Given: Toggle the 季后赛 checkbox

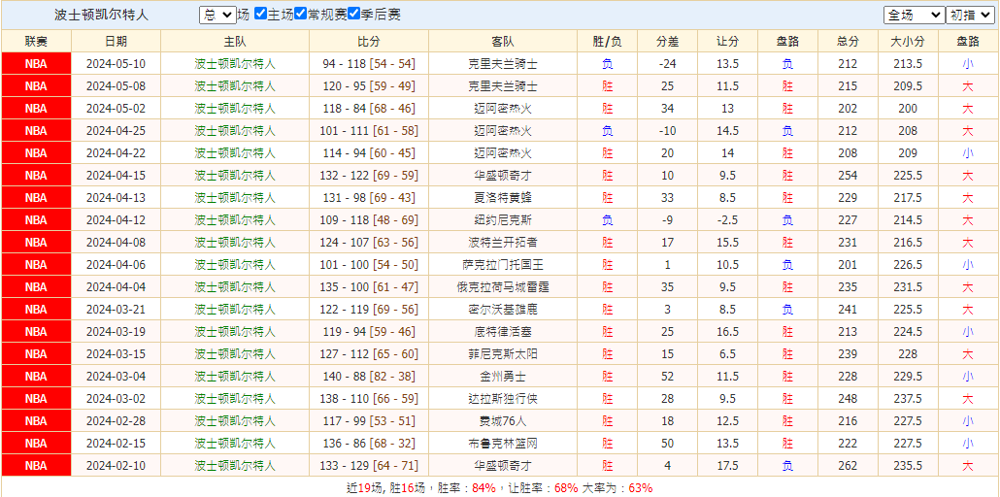Looking at the screenshot, I should click(354, 14).
